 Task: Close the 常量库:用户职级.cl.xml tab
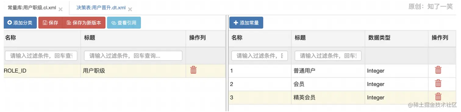coord(61,9)
